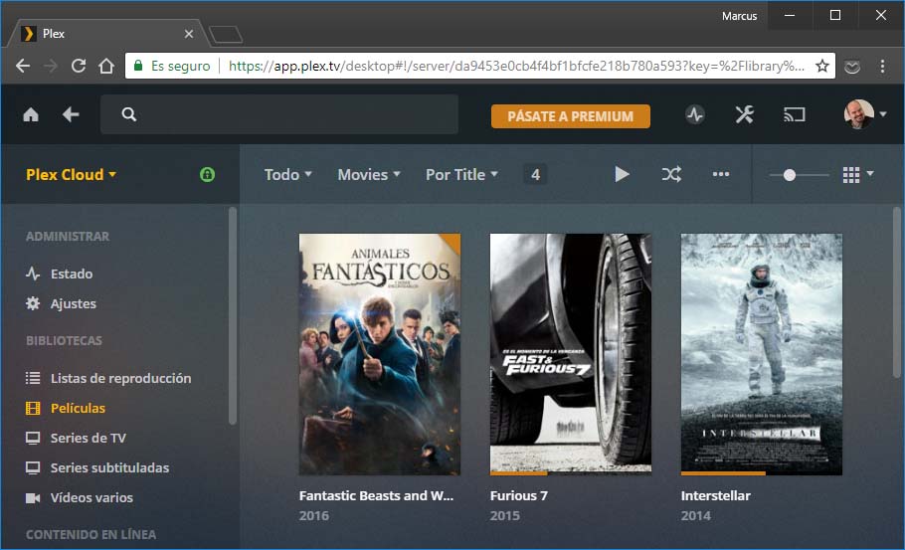
Task: Open the Furious 7 poster
Action: coord(571,354)
